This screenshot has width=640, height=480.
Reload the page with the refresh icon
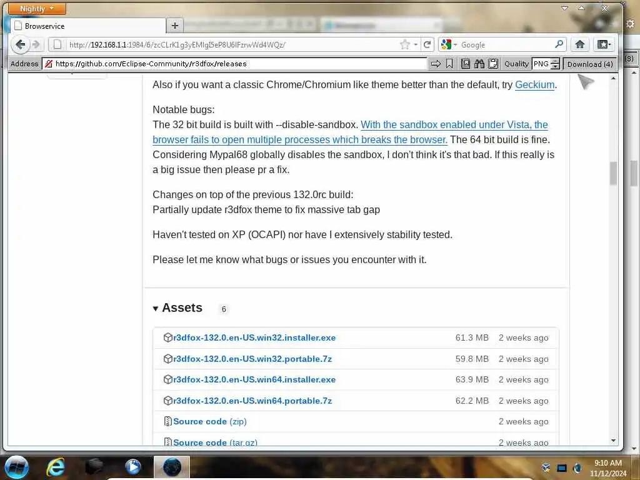click(427, 44)
